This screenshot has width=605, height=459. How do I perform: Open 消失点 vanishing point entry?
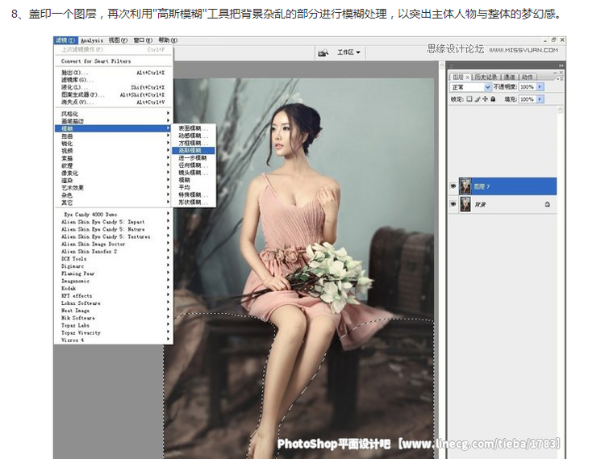coord(113,102)
